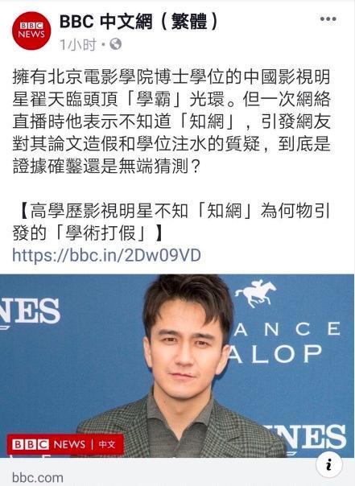Tap the ANCE lettering beside the horse logo
Image resolution: width=355 pixels, height=486 pixels.
(287, 328)
